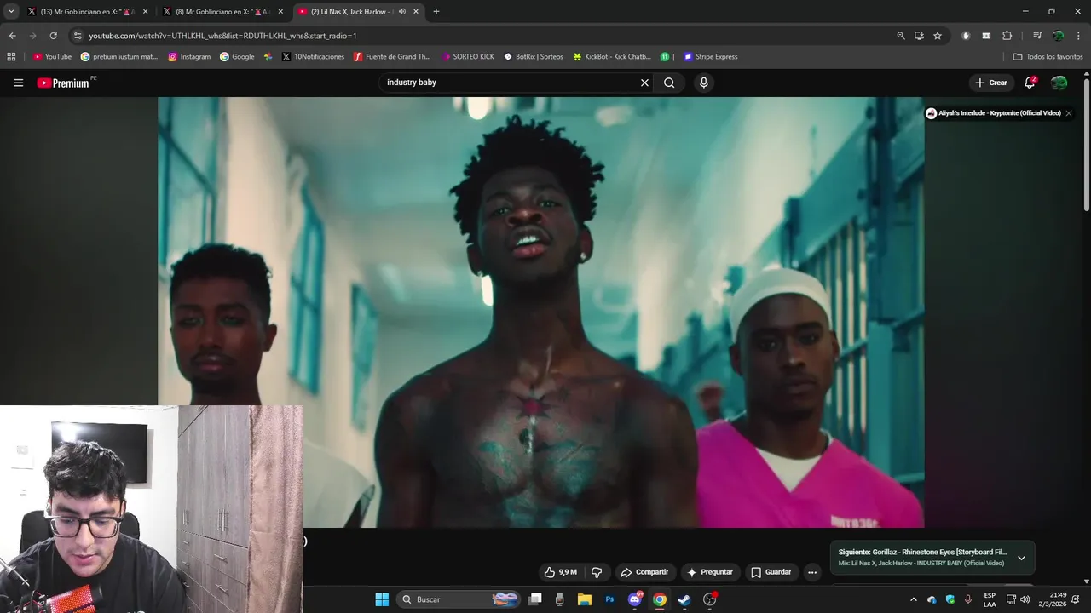The height and width of the screenshot is (613, 1091).
Task: Click the Crear button
Action: point(990,83)
